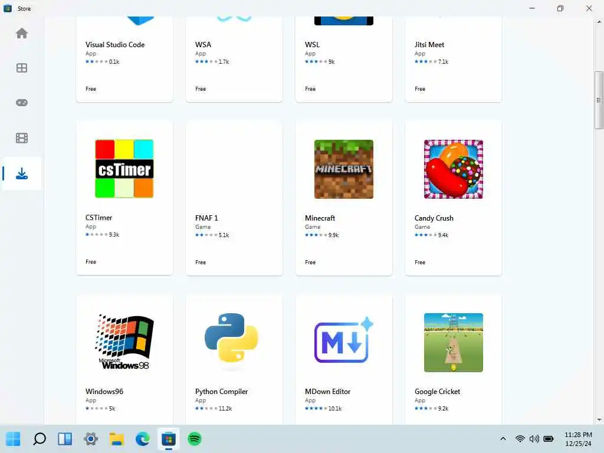
Task: Check the battery tray icon
Action: 549,439
